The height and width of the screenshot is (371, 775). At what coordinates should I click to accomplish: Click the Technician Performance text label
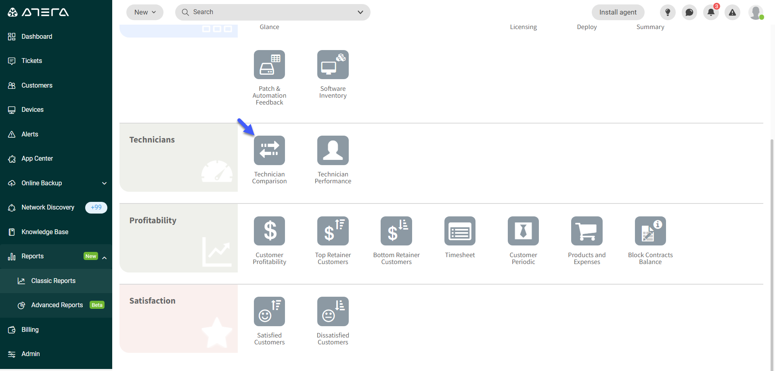pyautogui.click(x=333, y=178)
